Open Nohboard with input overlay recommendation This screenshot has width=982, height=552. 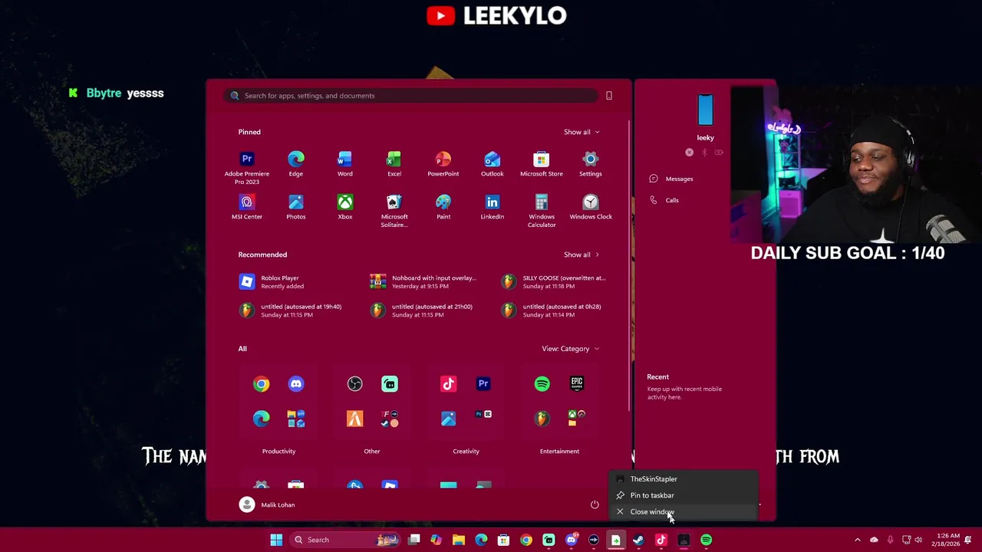pos(423,282)
